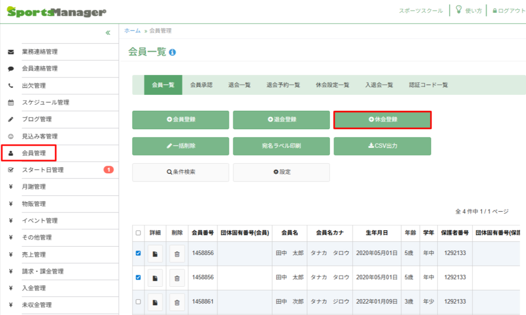Open the 入退会一覧 tab
Image resolution: width=526 pixels, height=315 pixels.
click(379, 85)
